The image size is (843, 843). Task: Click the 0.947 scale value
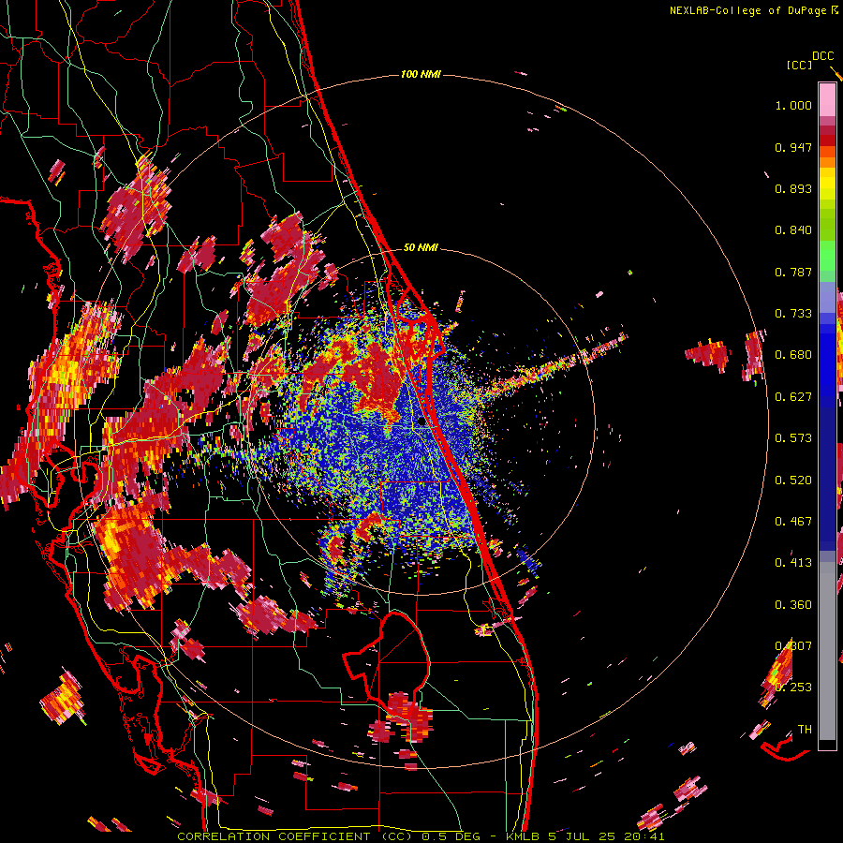[793, 147]
